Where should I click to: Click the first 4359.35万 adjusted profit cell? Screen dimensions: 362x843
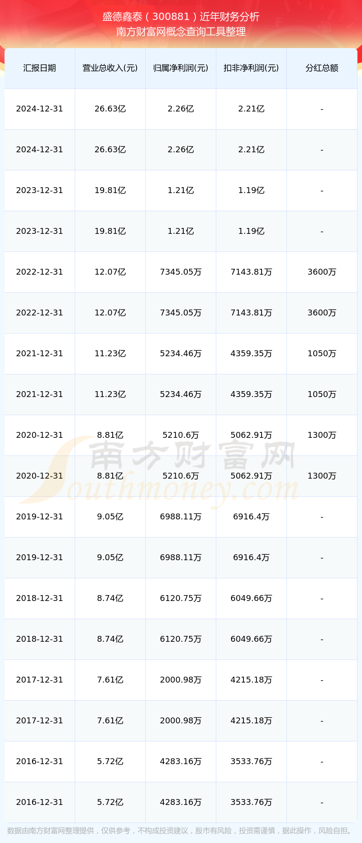[x=251, y=354]
